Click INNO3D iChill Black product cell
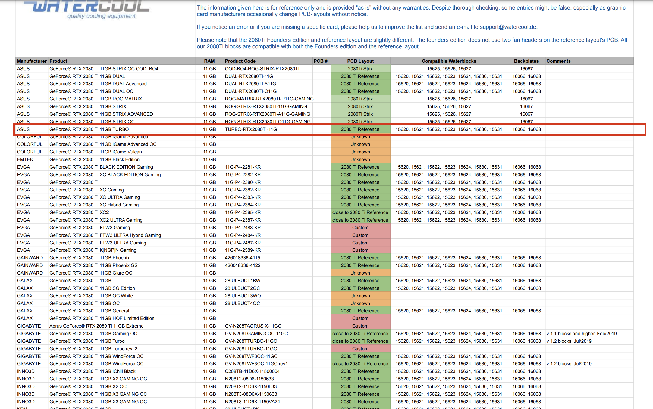 coord(92,371)
